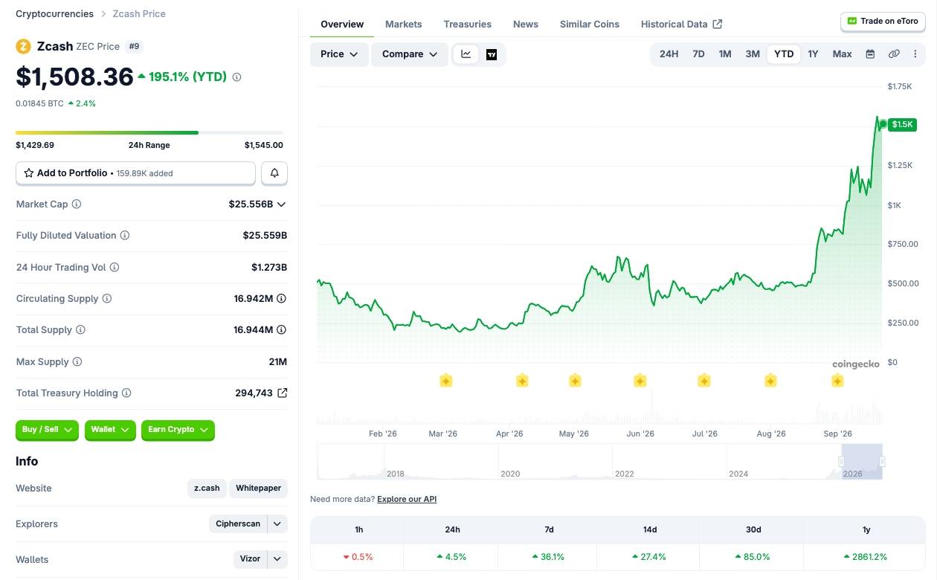Open the Compare dropdown
The image size is (937, 580).
coord(410,54)
